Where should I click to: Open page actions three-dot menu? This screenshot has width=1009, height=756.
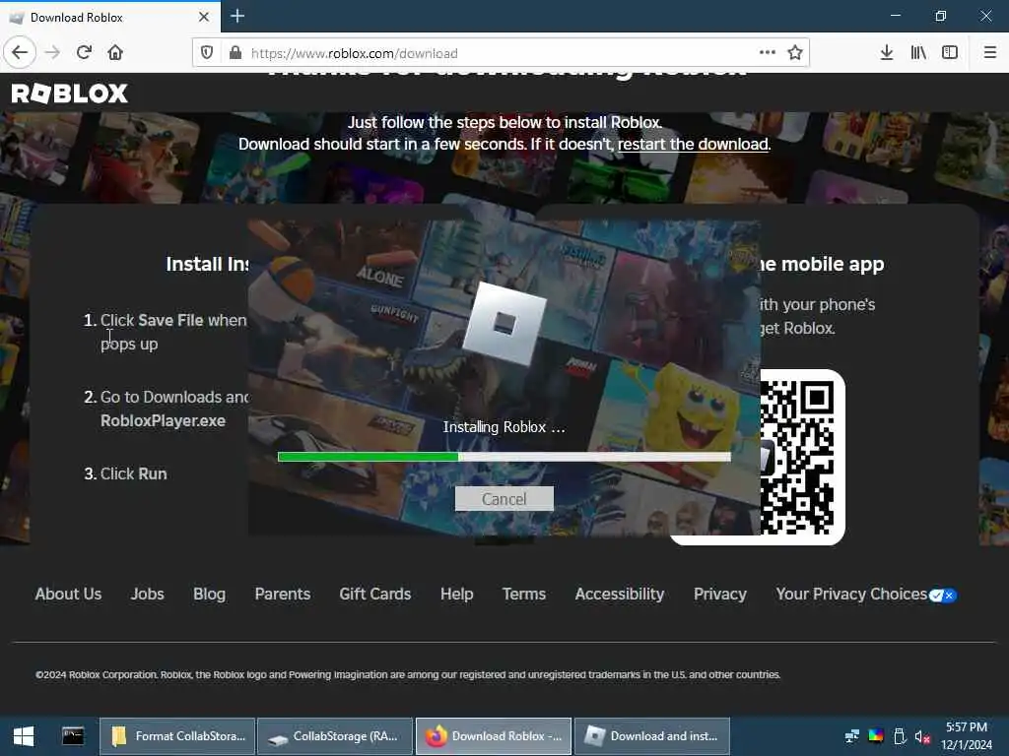[x=767, y=53]
